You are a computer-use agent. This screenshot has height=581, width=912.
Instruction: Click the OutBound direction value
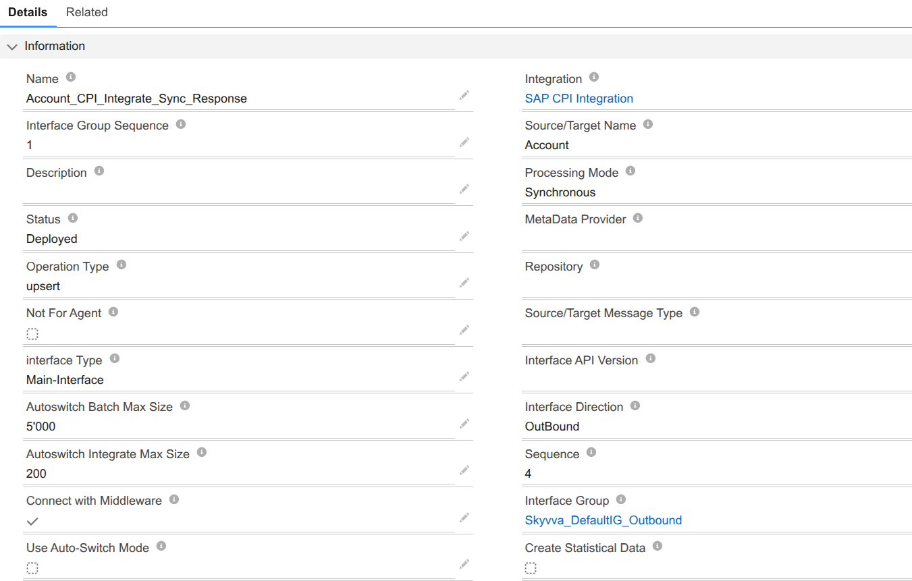point(552,426)
